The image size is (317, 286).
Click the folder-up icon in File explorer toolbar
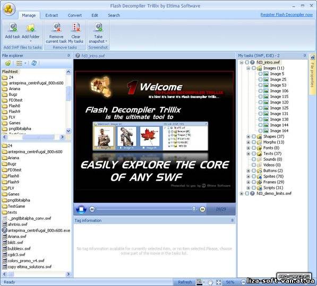(x=8, y=63)
